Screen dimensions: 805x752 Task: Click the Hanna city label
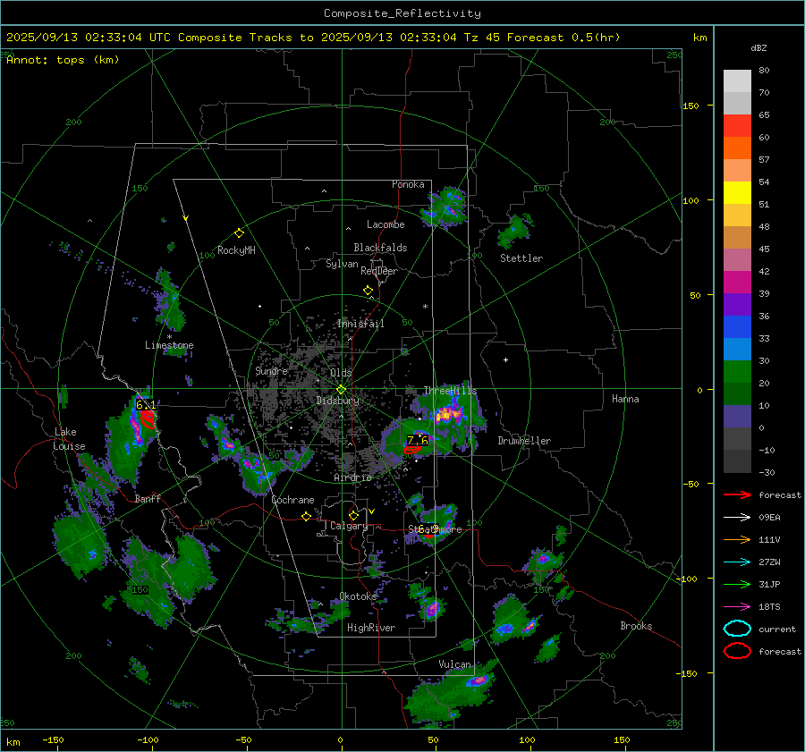pyautogui.click(x=625, y=399)
